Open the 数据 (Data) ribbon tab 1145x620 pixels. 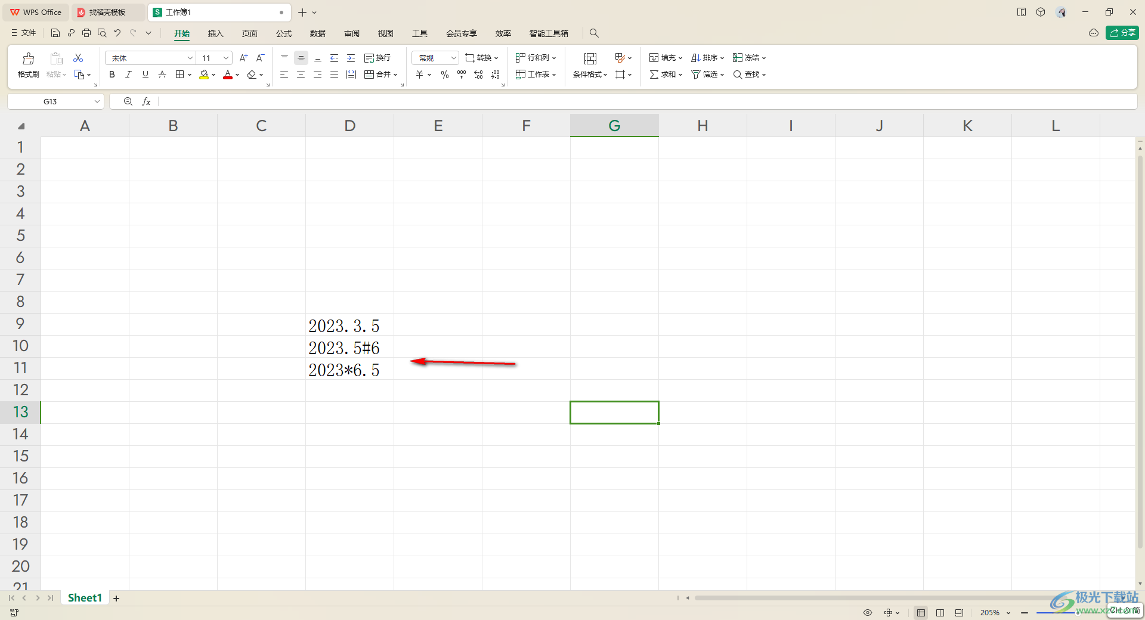coord(318,33)
